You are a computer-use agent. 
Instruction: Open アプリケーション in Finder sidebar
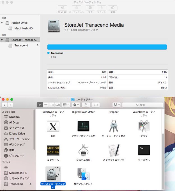[x=17, y=139]
